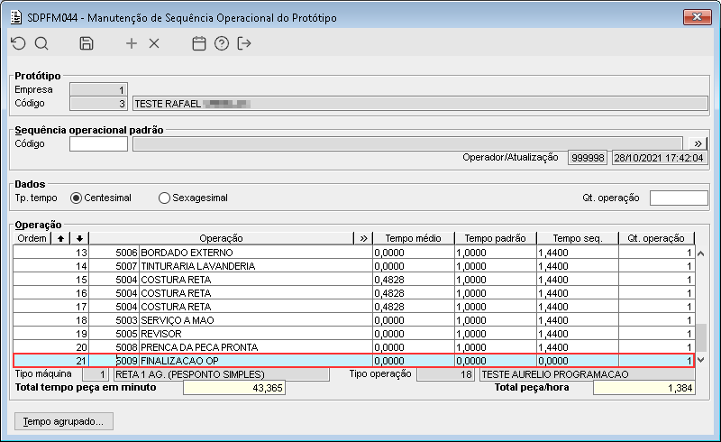Open the Tempo agrupado... button
721x442 pixels.
click(63, 421)
